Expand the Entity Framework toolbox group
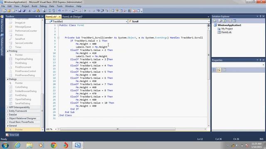The width and height of the screenshot is (266, 149). click(7, 111)
